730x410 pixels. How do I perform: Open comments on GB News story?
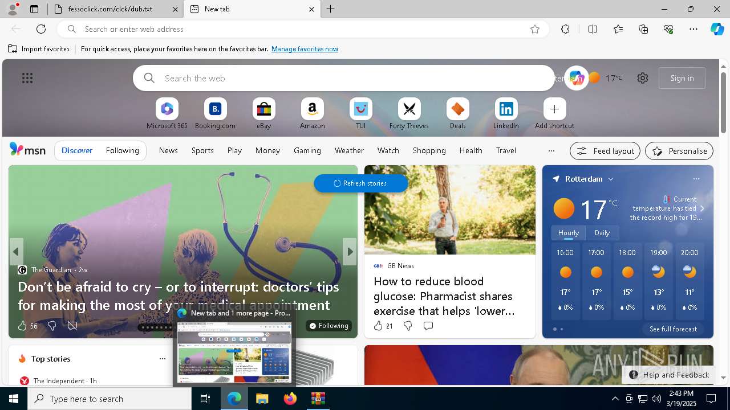pyautogui.click(x=428, y=326)
